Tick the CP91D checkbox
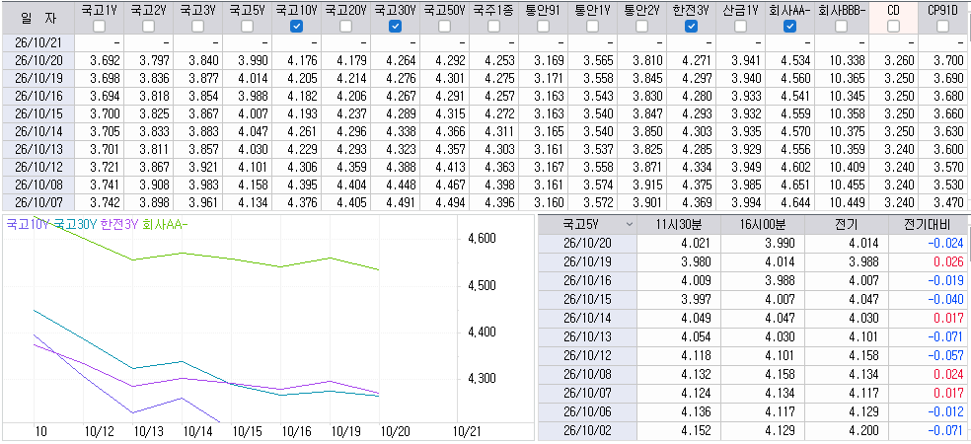Image resolution: width=971 pixels, height=444 pixels. (943, 26)
